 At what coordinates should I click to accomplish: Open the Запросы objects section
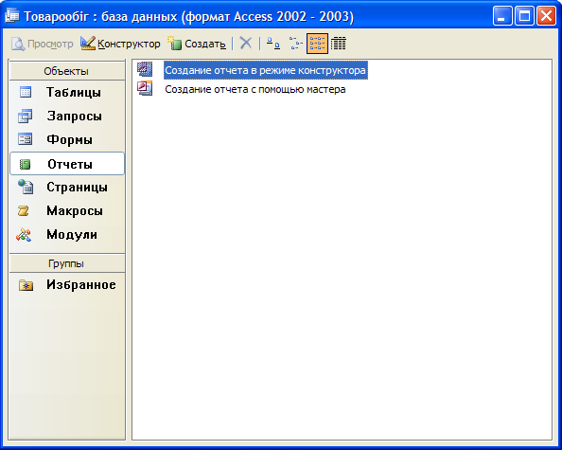(x=67, y=116)
